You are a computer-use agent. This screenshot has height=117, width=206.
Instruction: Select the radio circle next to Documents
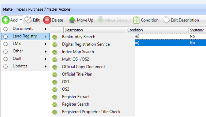tap(5, 29)
